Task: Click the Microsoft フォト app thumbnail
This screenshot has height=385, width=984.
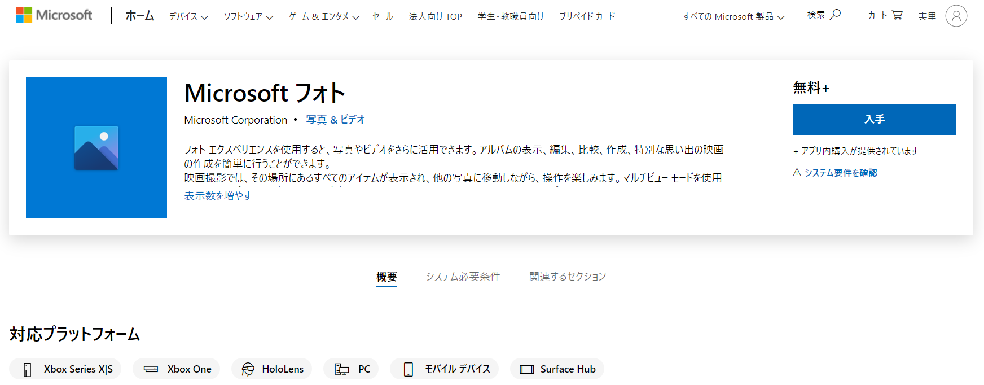Action: 96,148
